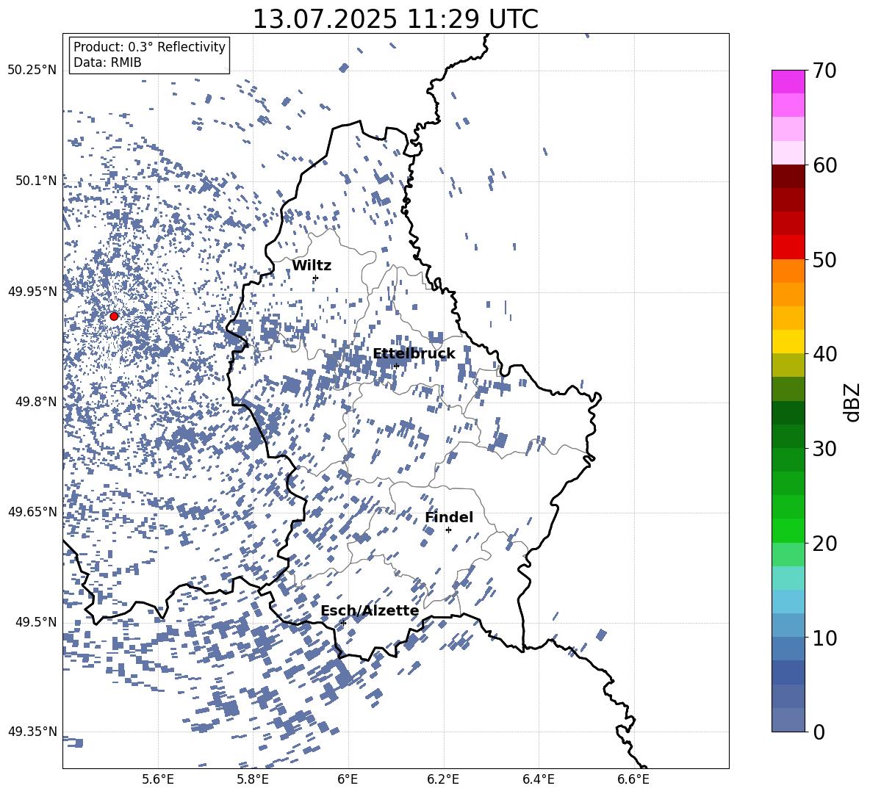Click the dark green 30 dBZ colorbar segment
The height and width of the screenshot is (794, 870).
coord(788,436)
